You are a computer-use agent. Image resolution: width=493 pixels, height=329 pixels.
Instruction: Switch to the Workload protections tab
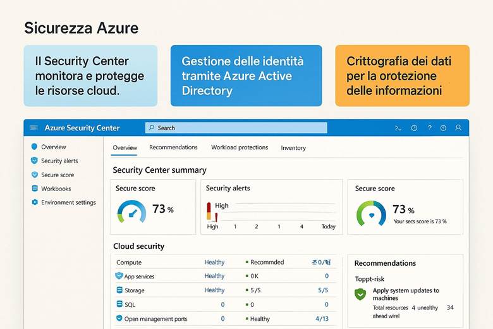click(x=240, y=147)
